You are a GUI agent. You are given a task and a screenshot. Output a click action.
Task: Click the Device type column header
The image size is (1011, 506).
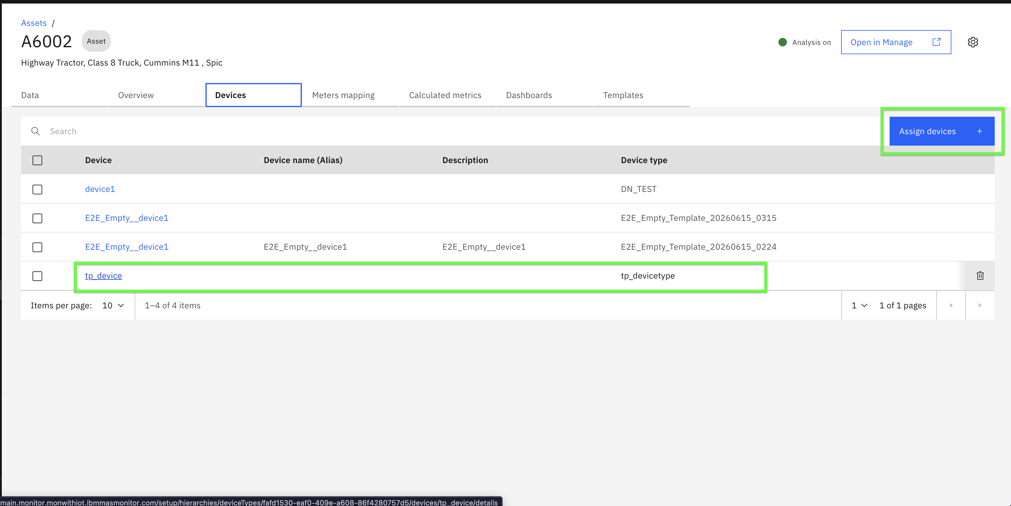coord(644,160)
